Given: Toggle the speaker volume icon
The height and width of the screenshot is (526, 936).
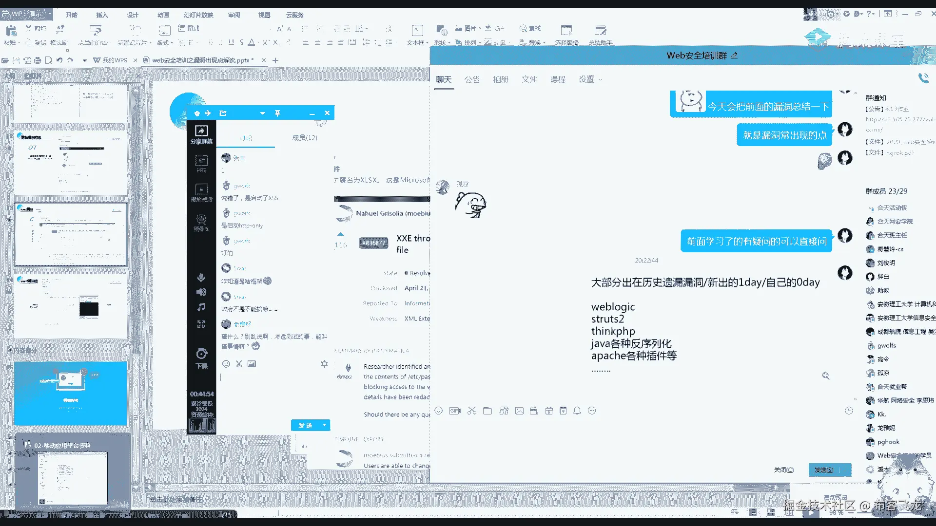Looking at the screenshot, I should pyautogui.click(x=201, y=292).
